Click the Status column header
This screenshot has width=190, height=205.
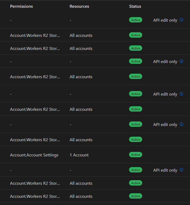135,6
